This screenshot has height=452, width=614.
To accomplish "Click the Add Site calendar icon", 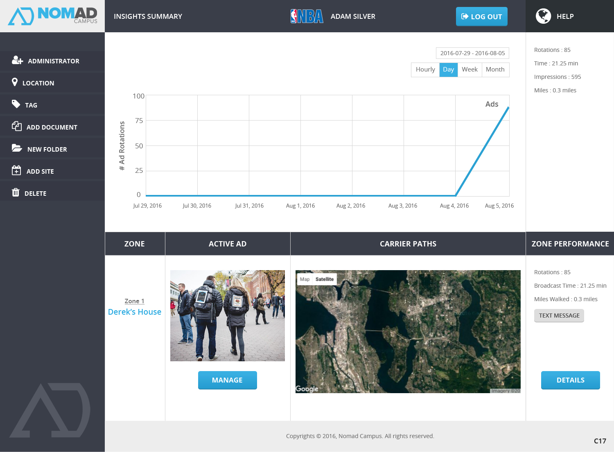I will coord(16,170).
